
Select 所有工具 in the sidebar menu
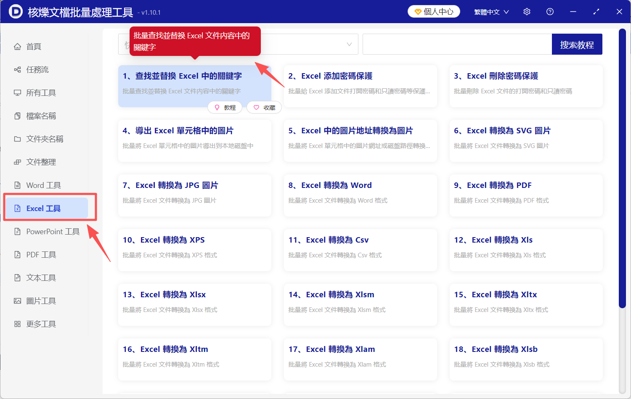17,92
